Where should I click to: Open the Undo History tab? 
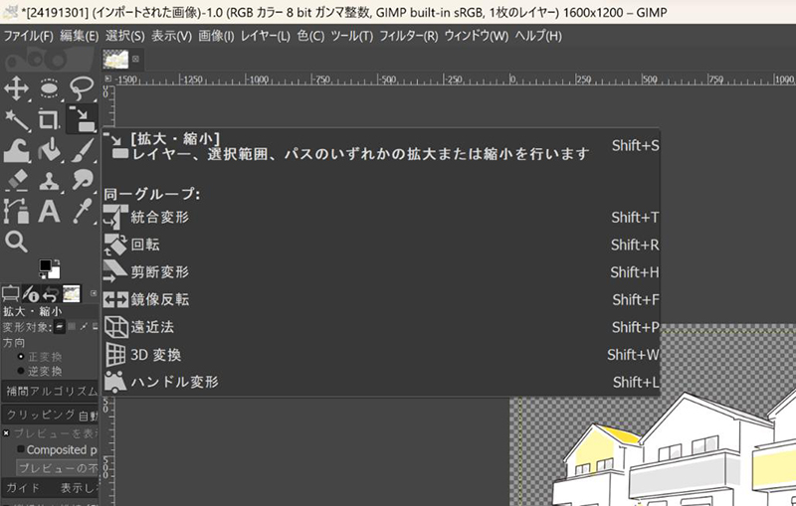51,293
